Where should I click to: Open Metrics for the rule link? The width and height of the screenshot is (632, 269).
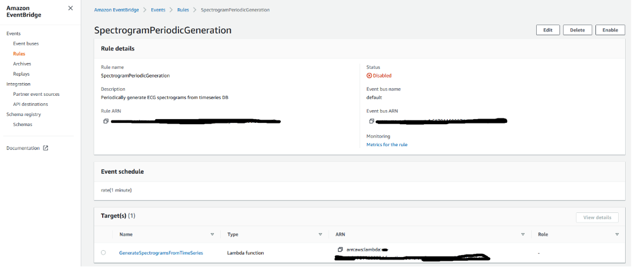(x=387, y=144)
